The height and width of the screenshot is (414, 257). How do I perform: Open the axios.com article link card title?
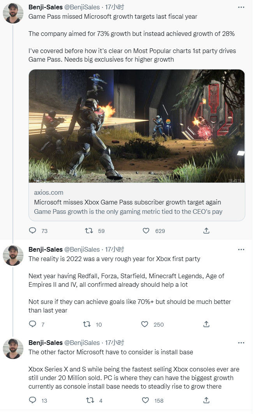(x=128, y=202)
